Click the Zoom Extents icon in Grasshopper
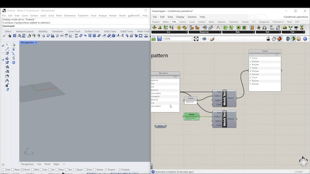Screen dimensions: 310x174 point(196,39)
